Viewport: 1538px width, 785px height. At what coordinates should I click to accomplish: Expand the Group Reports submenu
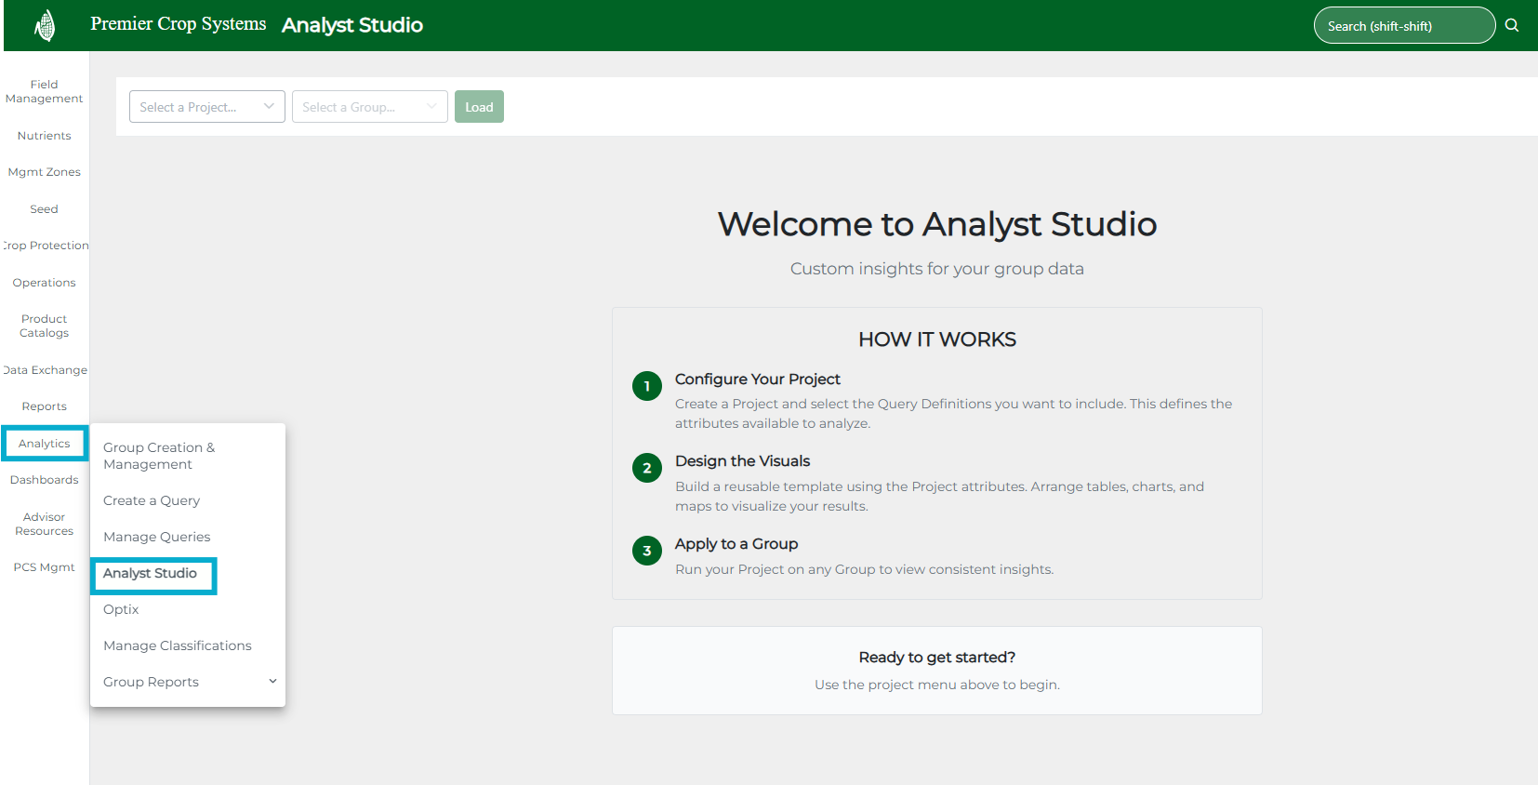pyautogui.click(x=188, y=682)
